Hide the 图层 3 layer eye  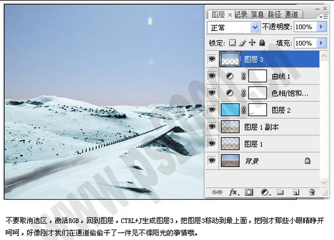(x=212, y=59)
